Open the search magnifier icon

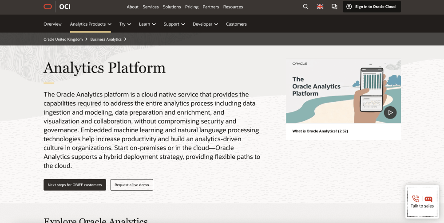click(x=305, y=7)
